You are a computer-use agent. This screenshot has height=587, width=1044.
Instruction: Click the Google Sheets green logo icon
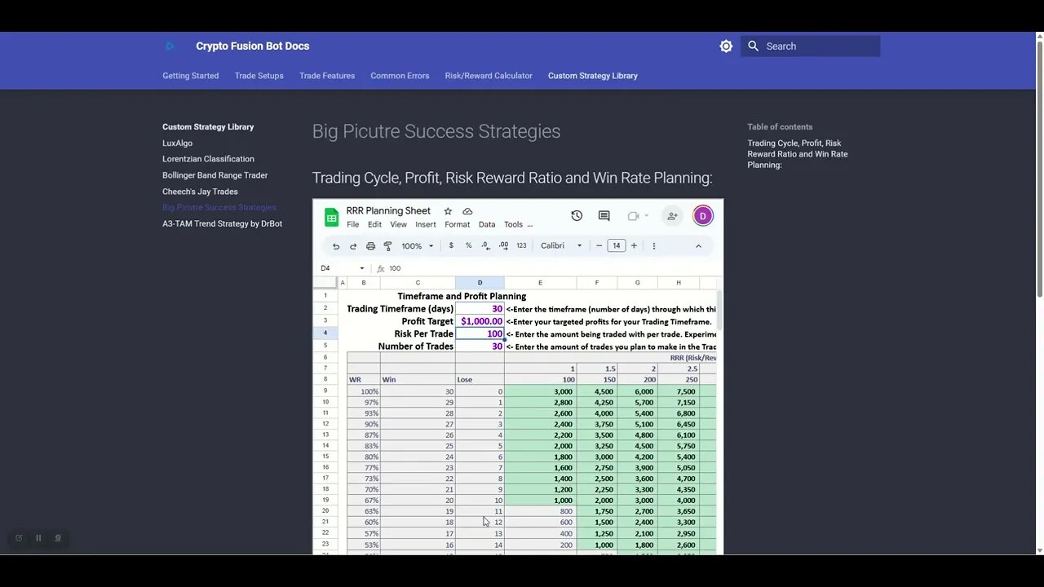(x=331, y=217)
